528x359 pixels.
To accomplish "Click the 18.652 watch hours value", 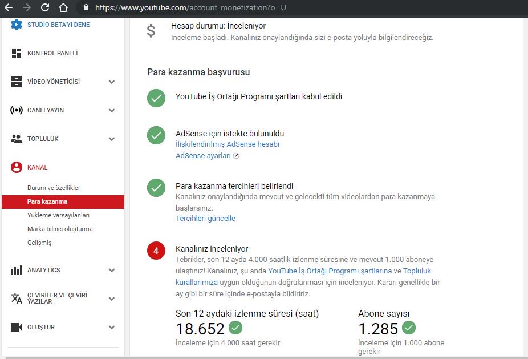I will pos(200,329).
